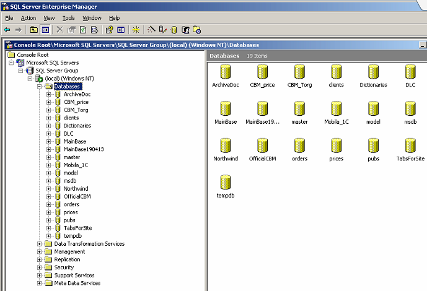Select the Mobila_1C database icon in right pane
This screenshot has height=291, width=427.
point(337,108)
